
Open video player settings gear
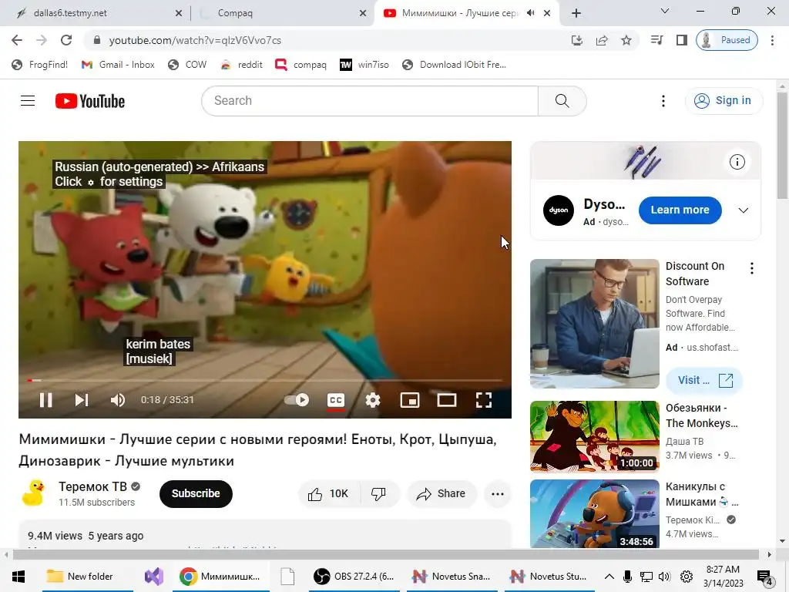tap(373, 400)
